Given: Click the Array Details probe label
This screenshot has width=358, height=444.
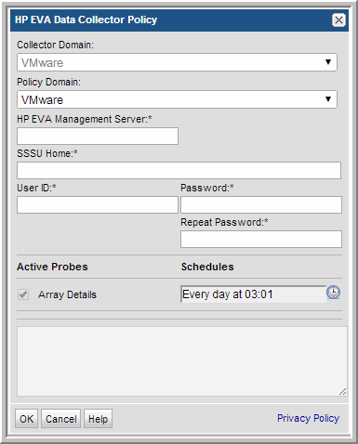Looking at the screenshot, I should (x=67, y=294).
